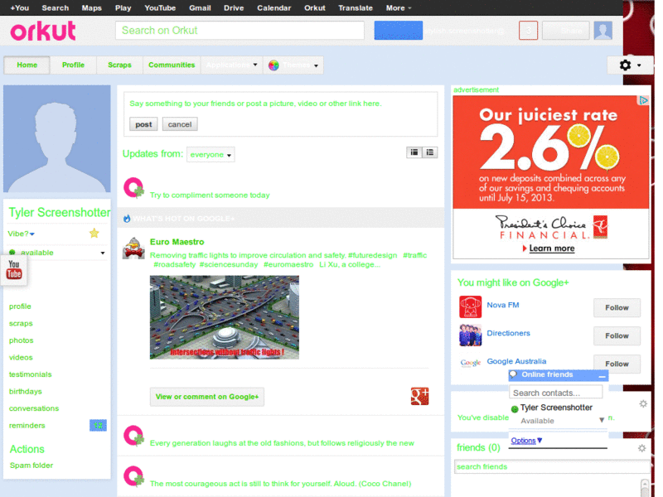Click the Themes color wheel icon
The height and width of the screenshot is (497, 663).
pyautogui.click(x=273, y=65)
